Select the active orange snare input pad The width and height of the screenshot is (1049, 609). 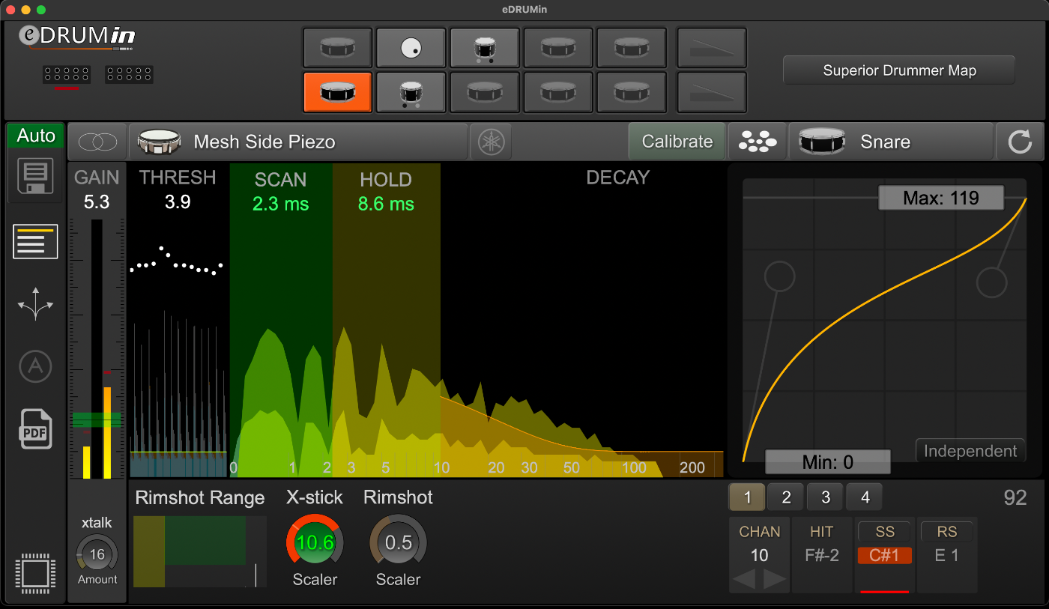[x=337, y=92]
